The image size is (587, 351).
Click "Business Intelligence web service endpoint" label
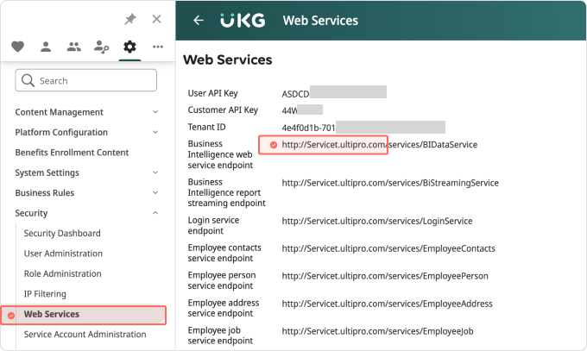tap(220, 154)
